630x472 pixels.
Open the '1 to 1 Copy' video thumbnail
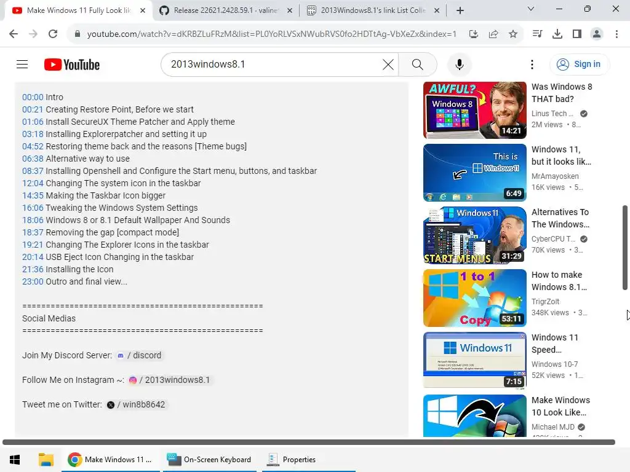click(474, 298)
